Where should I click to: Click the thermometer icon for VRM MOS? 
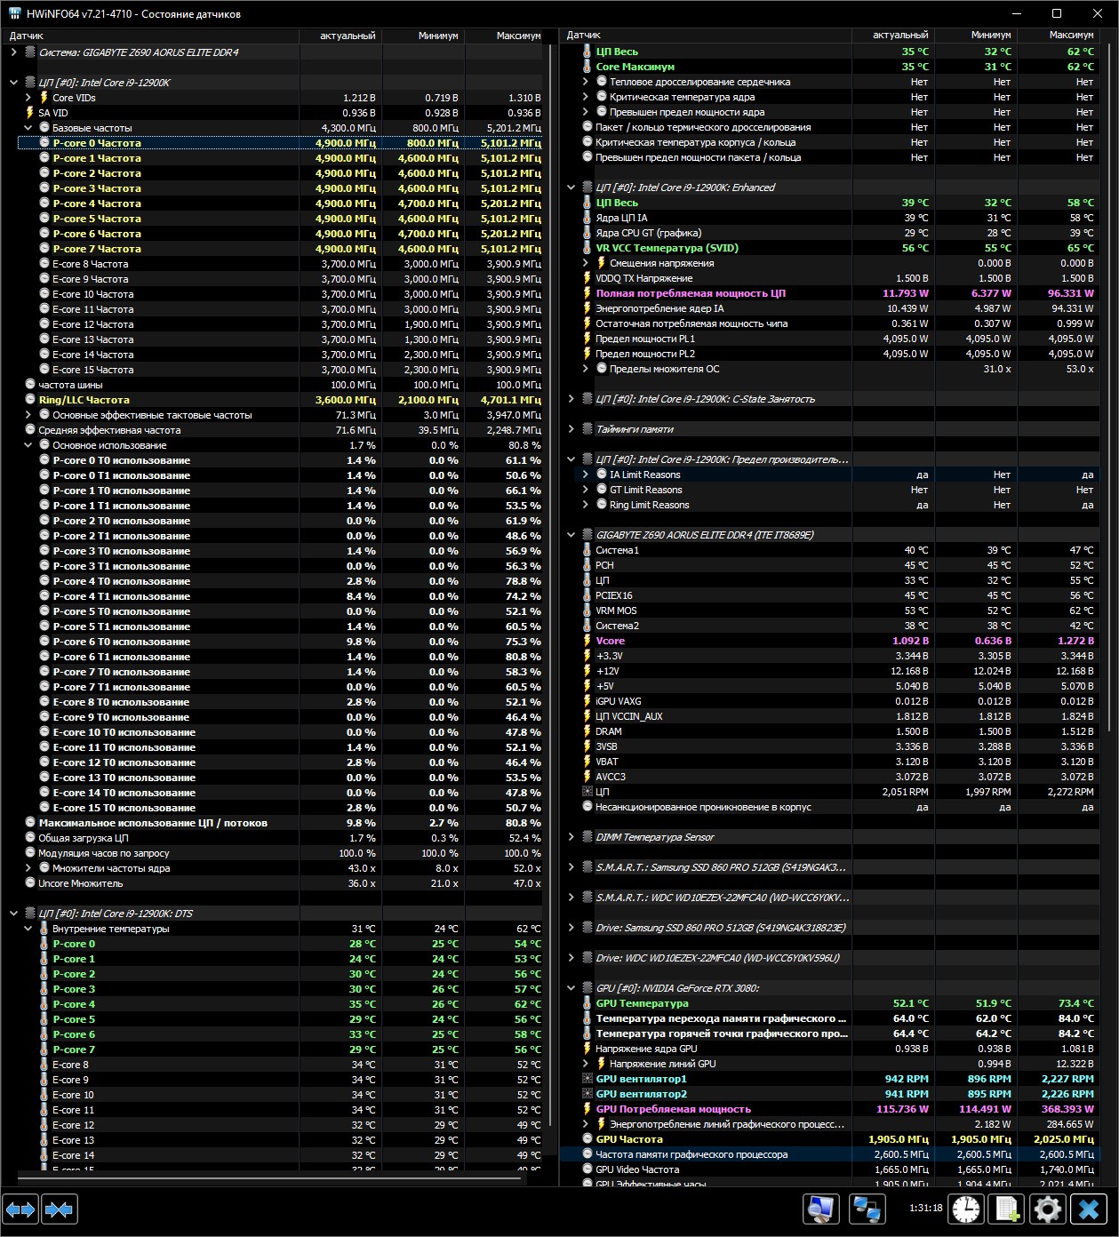587,611
